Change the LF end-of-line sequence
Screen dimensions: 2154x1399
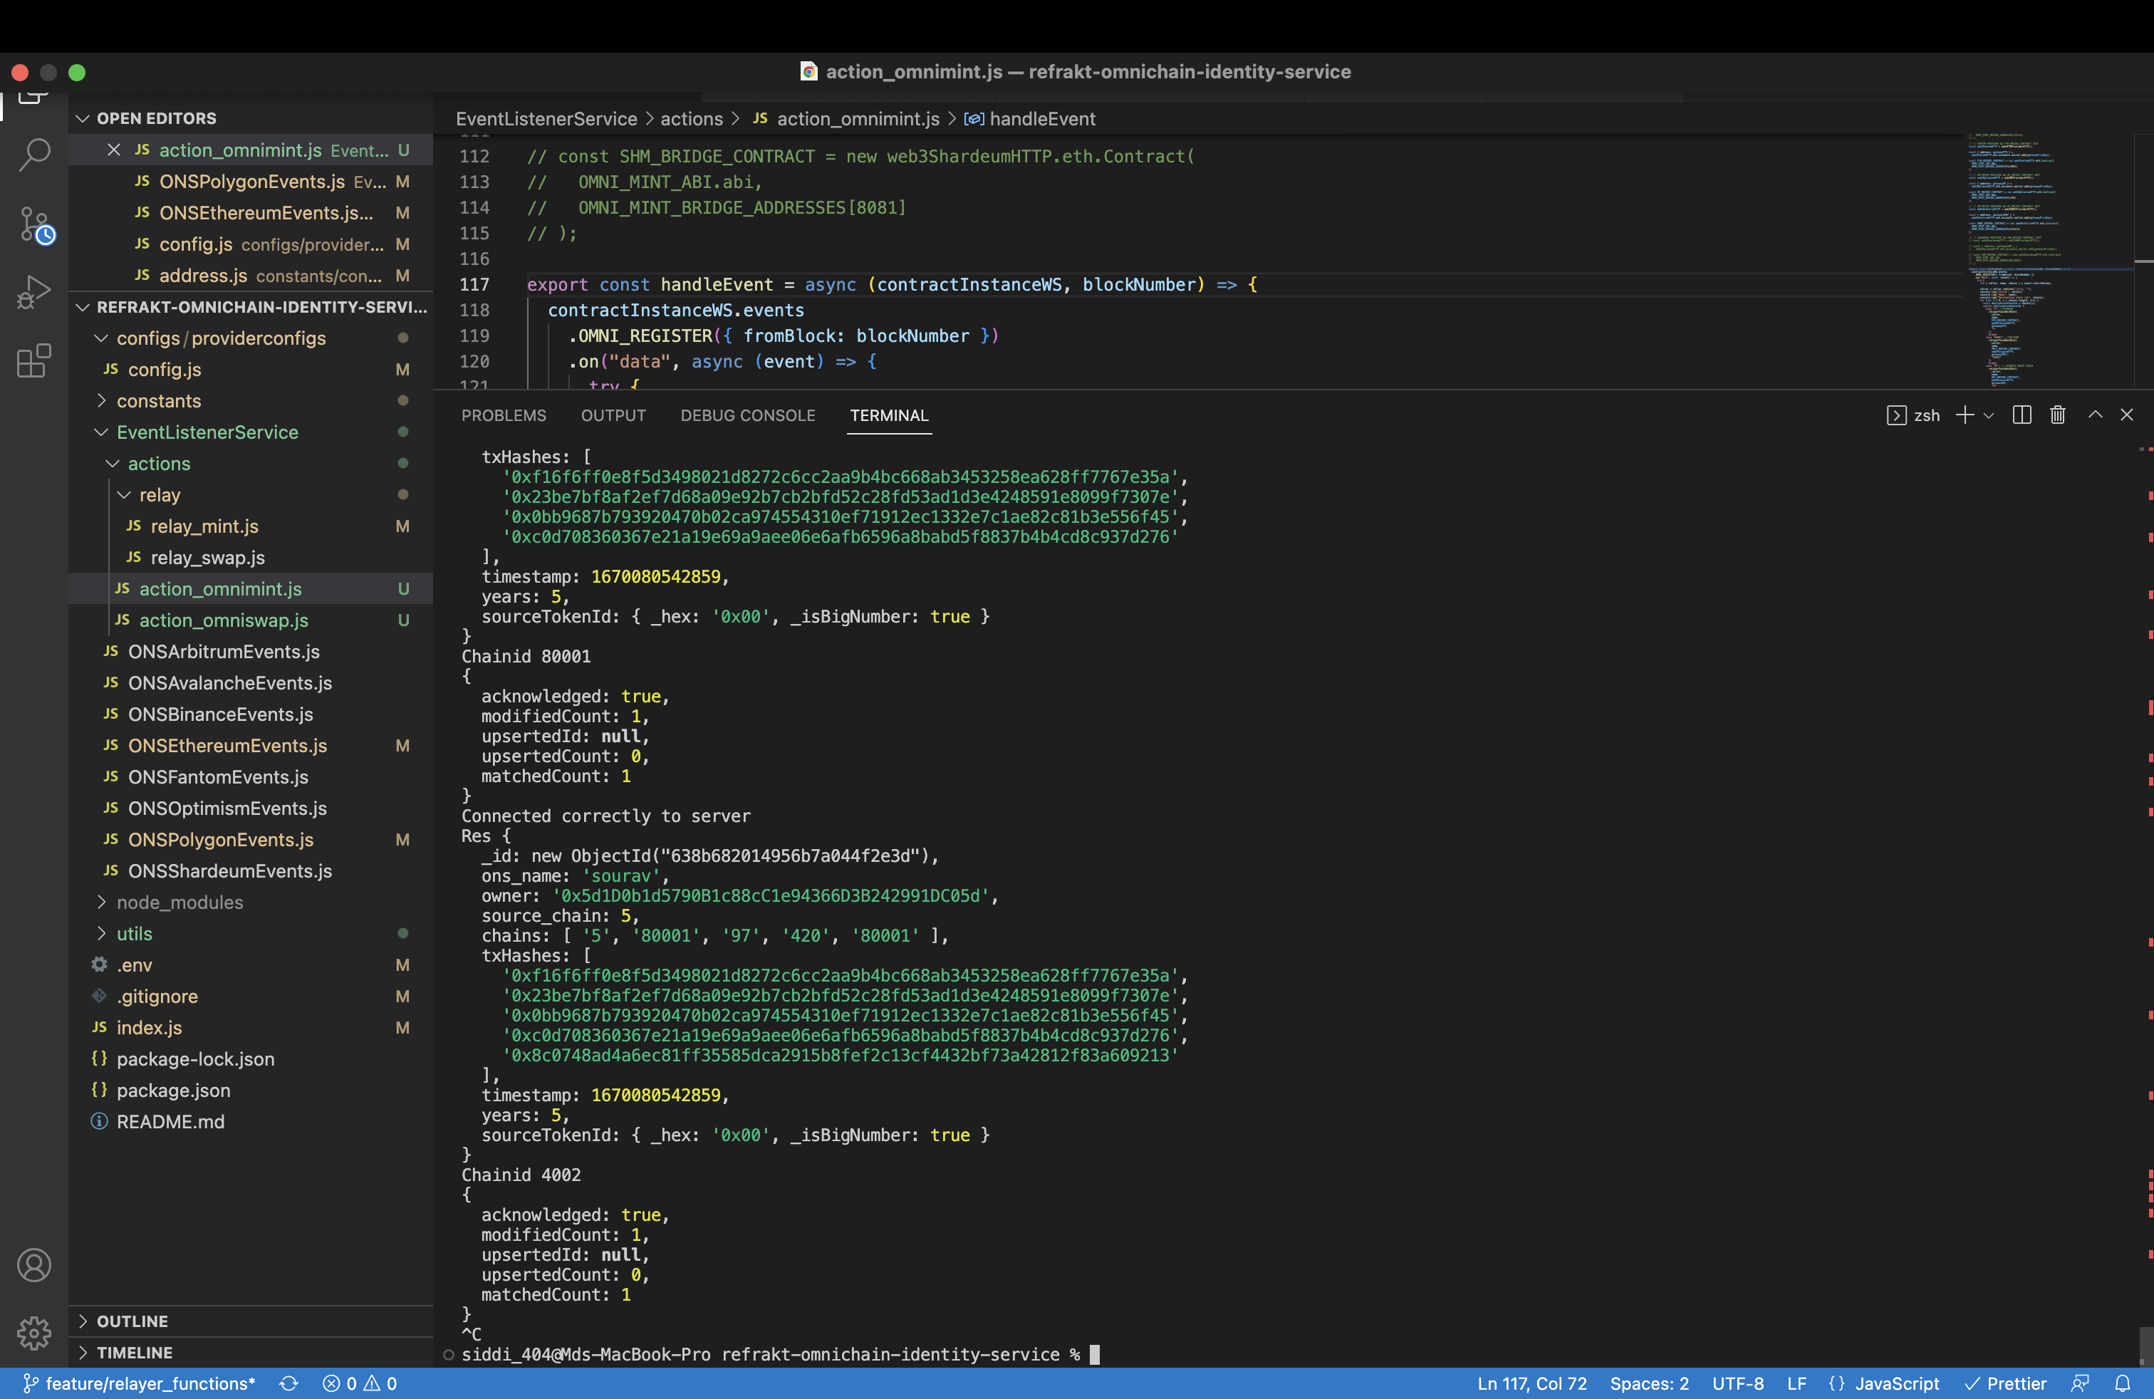point(1796,1383)
